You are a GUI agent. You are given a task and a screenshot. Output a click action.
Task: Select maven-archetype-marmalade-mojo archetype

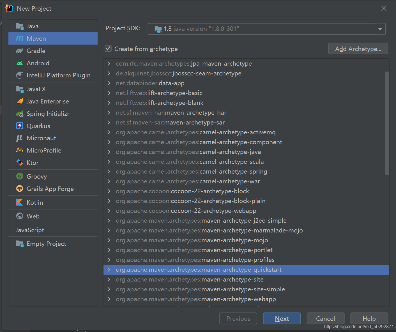click(x=246, y=230)
